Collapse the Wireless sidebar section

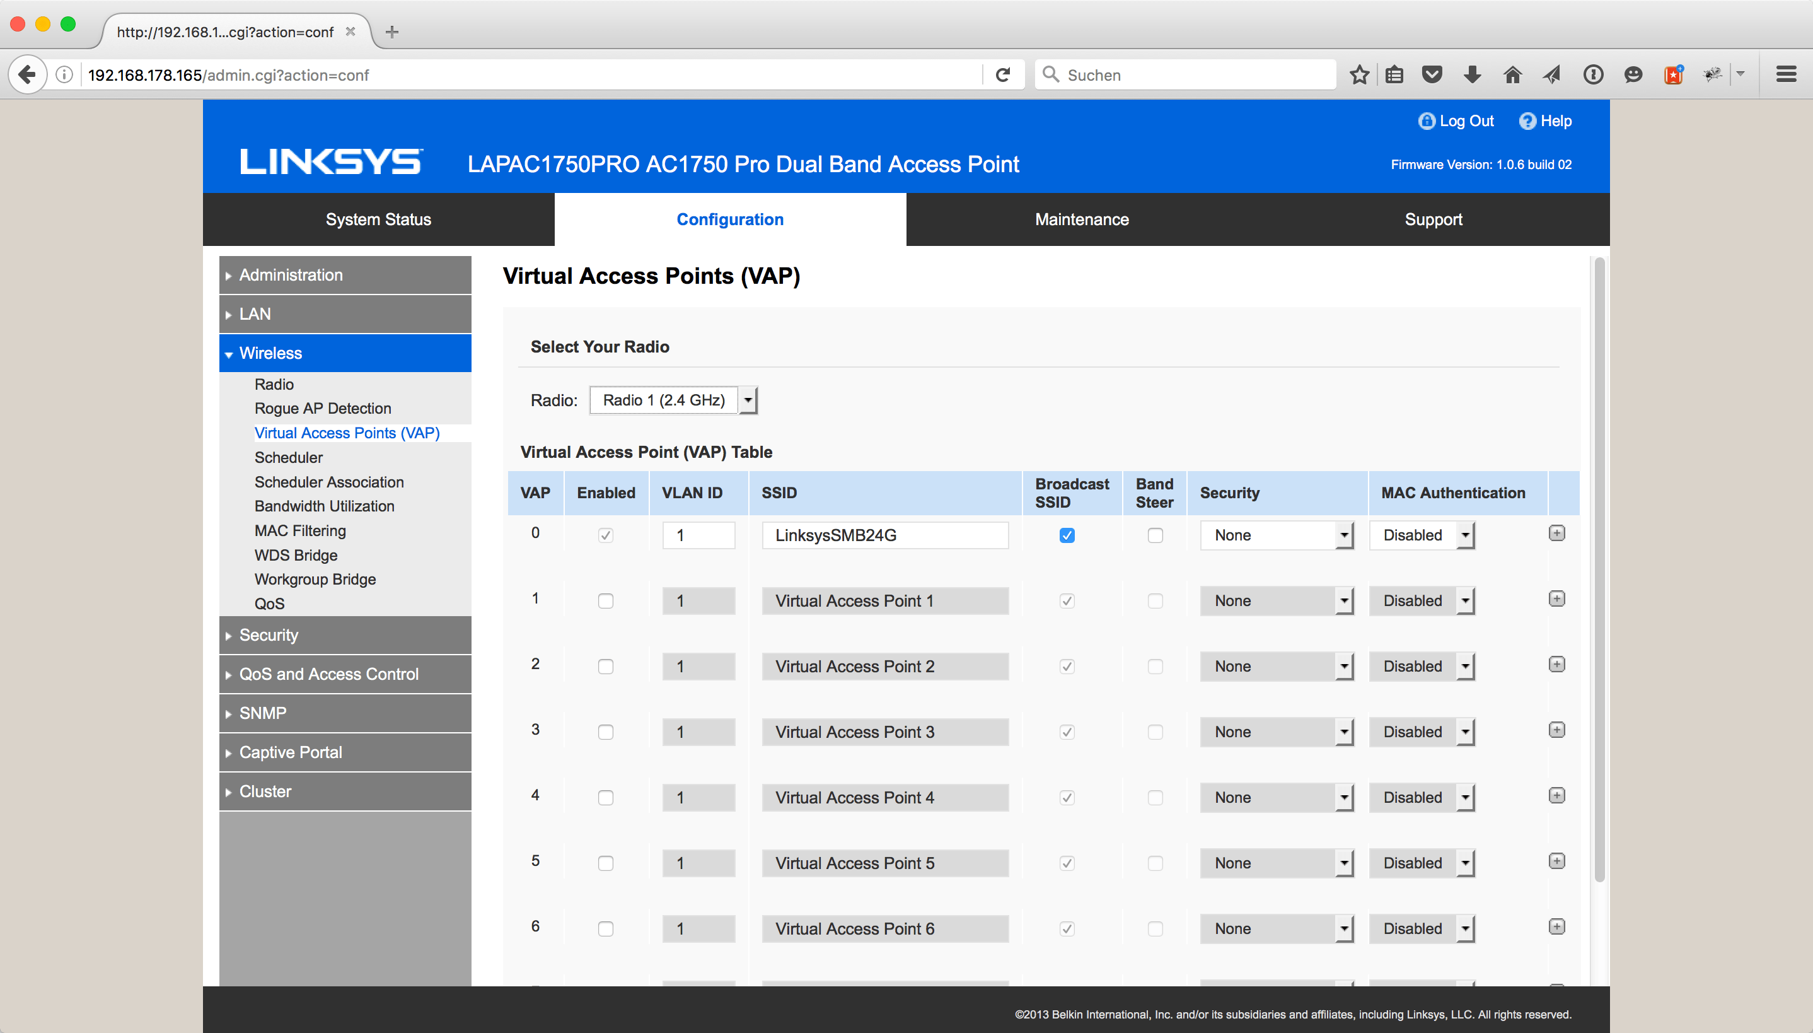click(345, 353)
